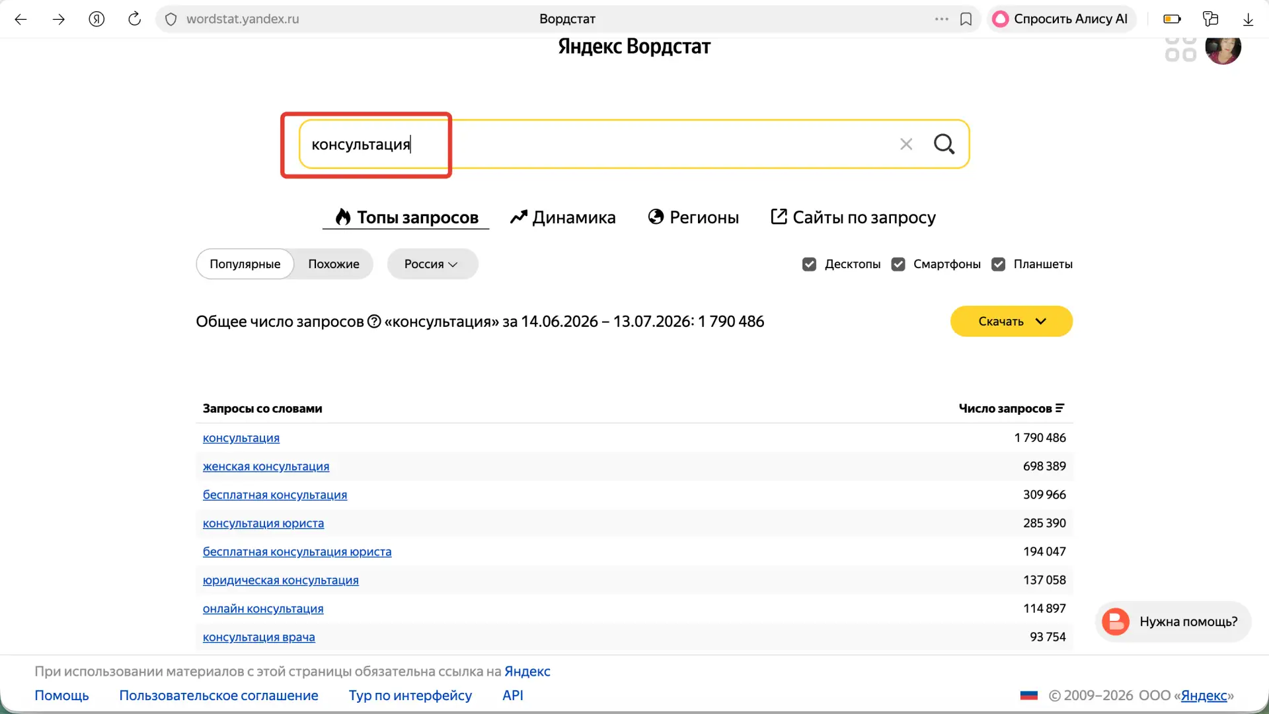Open the Яндекс copyright link in footer
Image resolution: width=1269 pixels, height=714 pixels.
(x=1204, y=696)
